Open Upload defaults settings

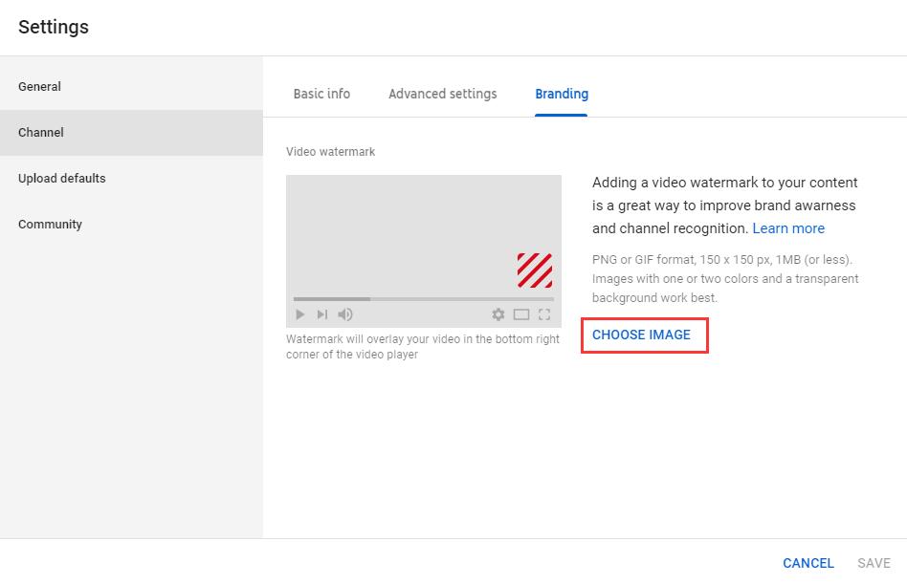coord(131,178)
